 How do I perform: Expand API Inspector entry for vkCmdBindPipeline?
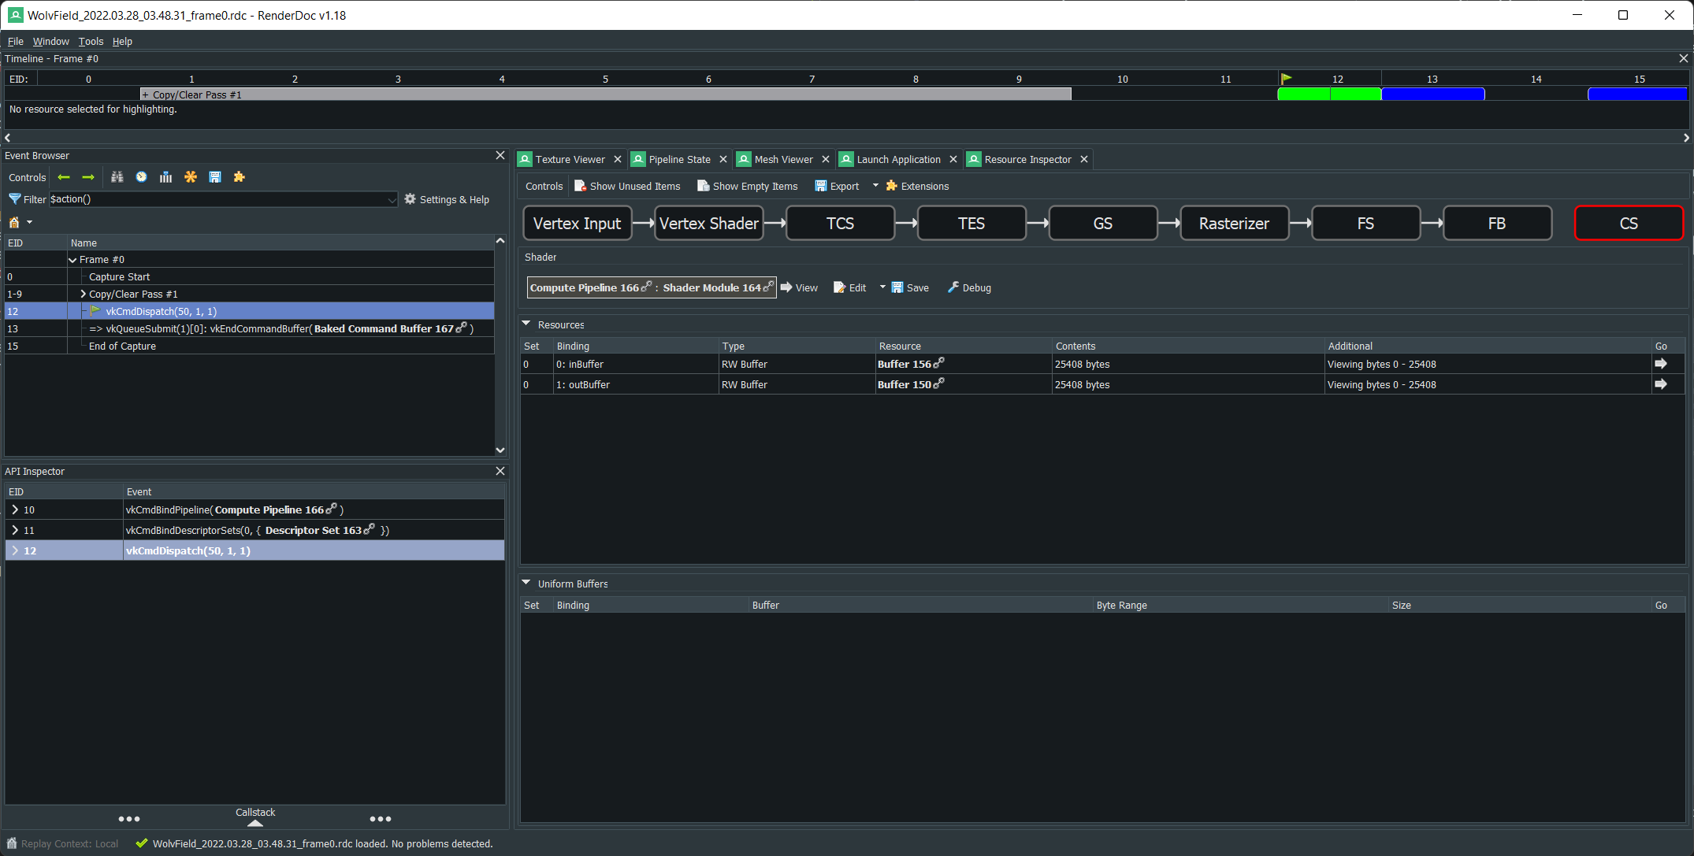(x=14, y=510)
